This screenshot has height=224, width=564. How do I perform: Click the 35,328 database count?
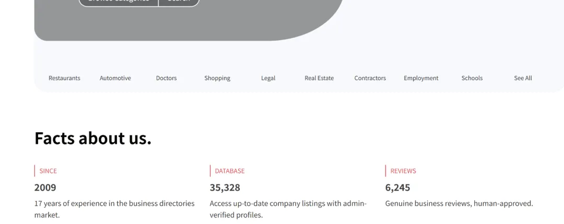click(225, 188)
